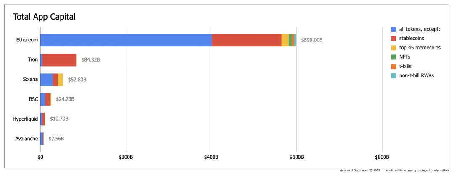Click Ethereum's red stablecoins bar segment

(246, 40)
